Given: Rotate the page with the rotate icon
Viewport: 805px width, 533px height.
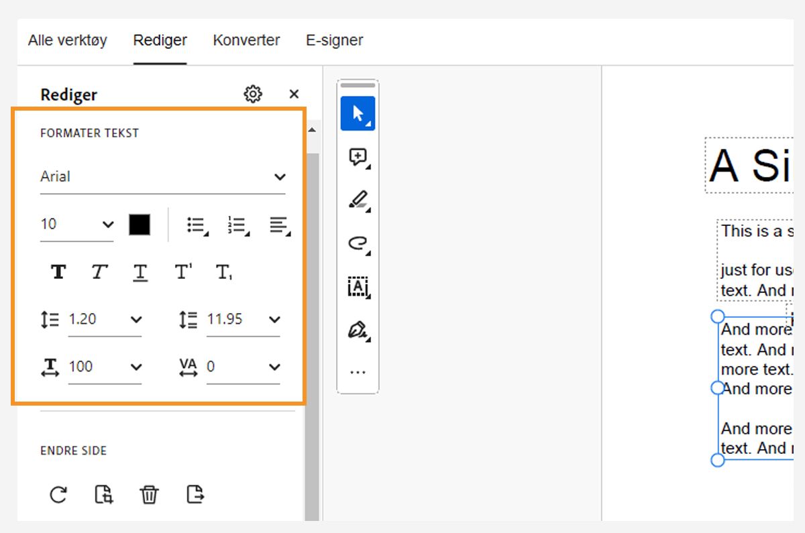Looking at the screenshot, I should click(x=58, y=495).
